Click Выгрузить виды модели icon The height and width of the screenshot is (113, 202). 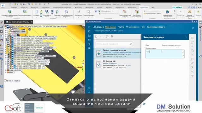click(x=137, y=12)
